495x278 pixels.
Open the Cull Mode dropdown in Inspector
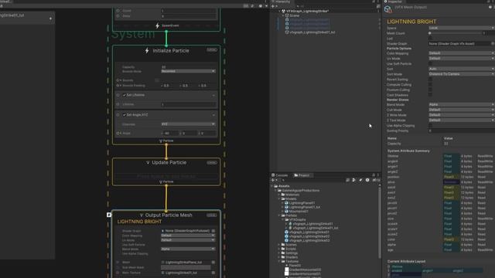point(462,110)
